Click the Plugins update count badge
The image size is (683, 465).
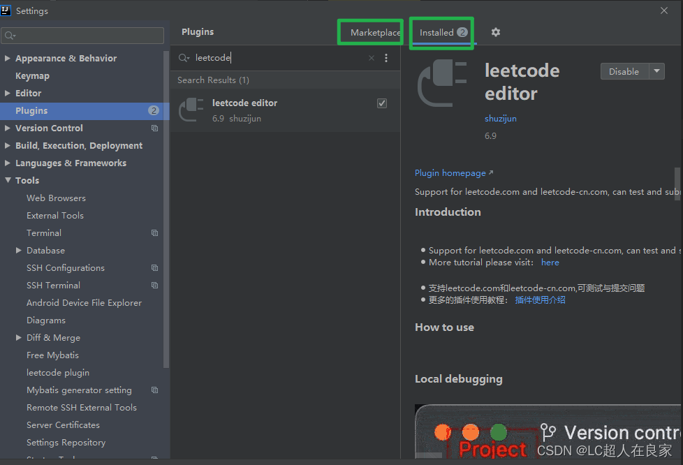click(x=154, y=110)
